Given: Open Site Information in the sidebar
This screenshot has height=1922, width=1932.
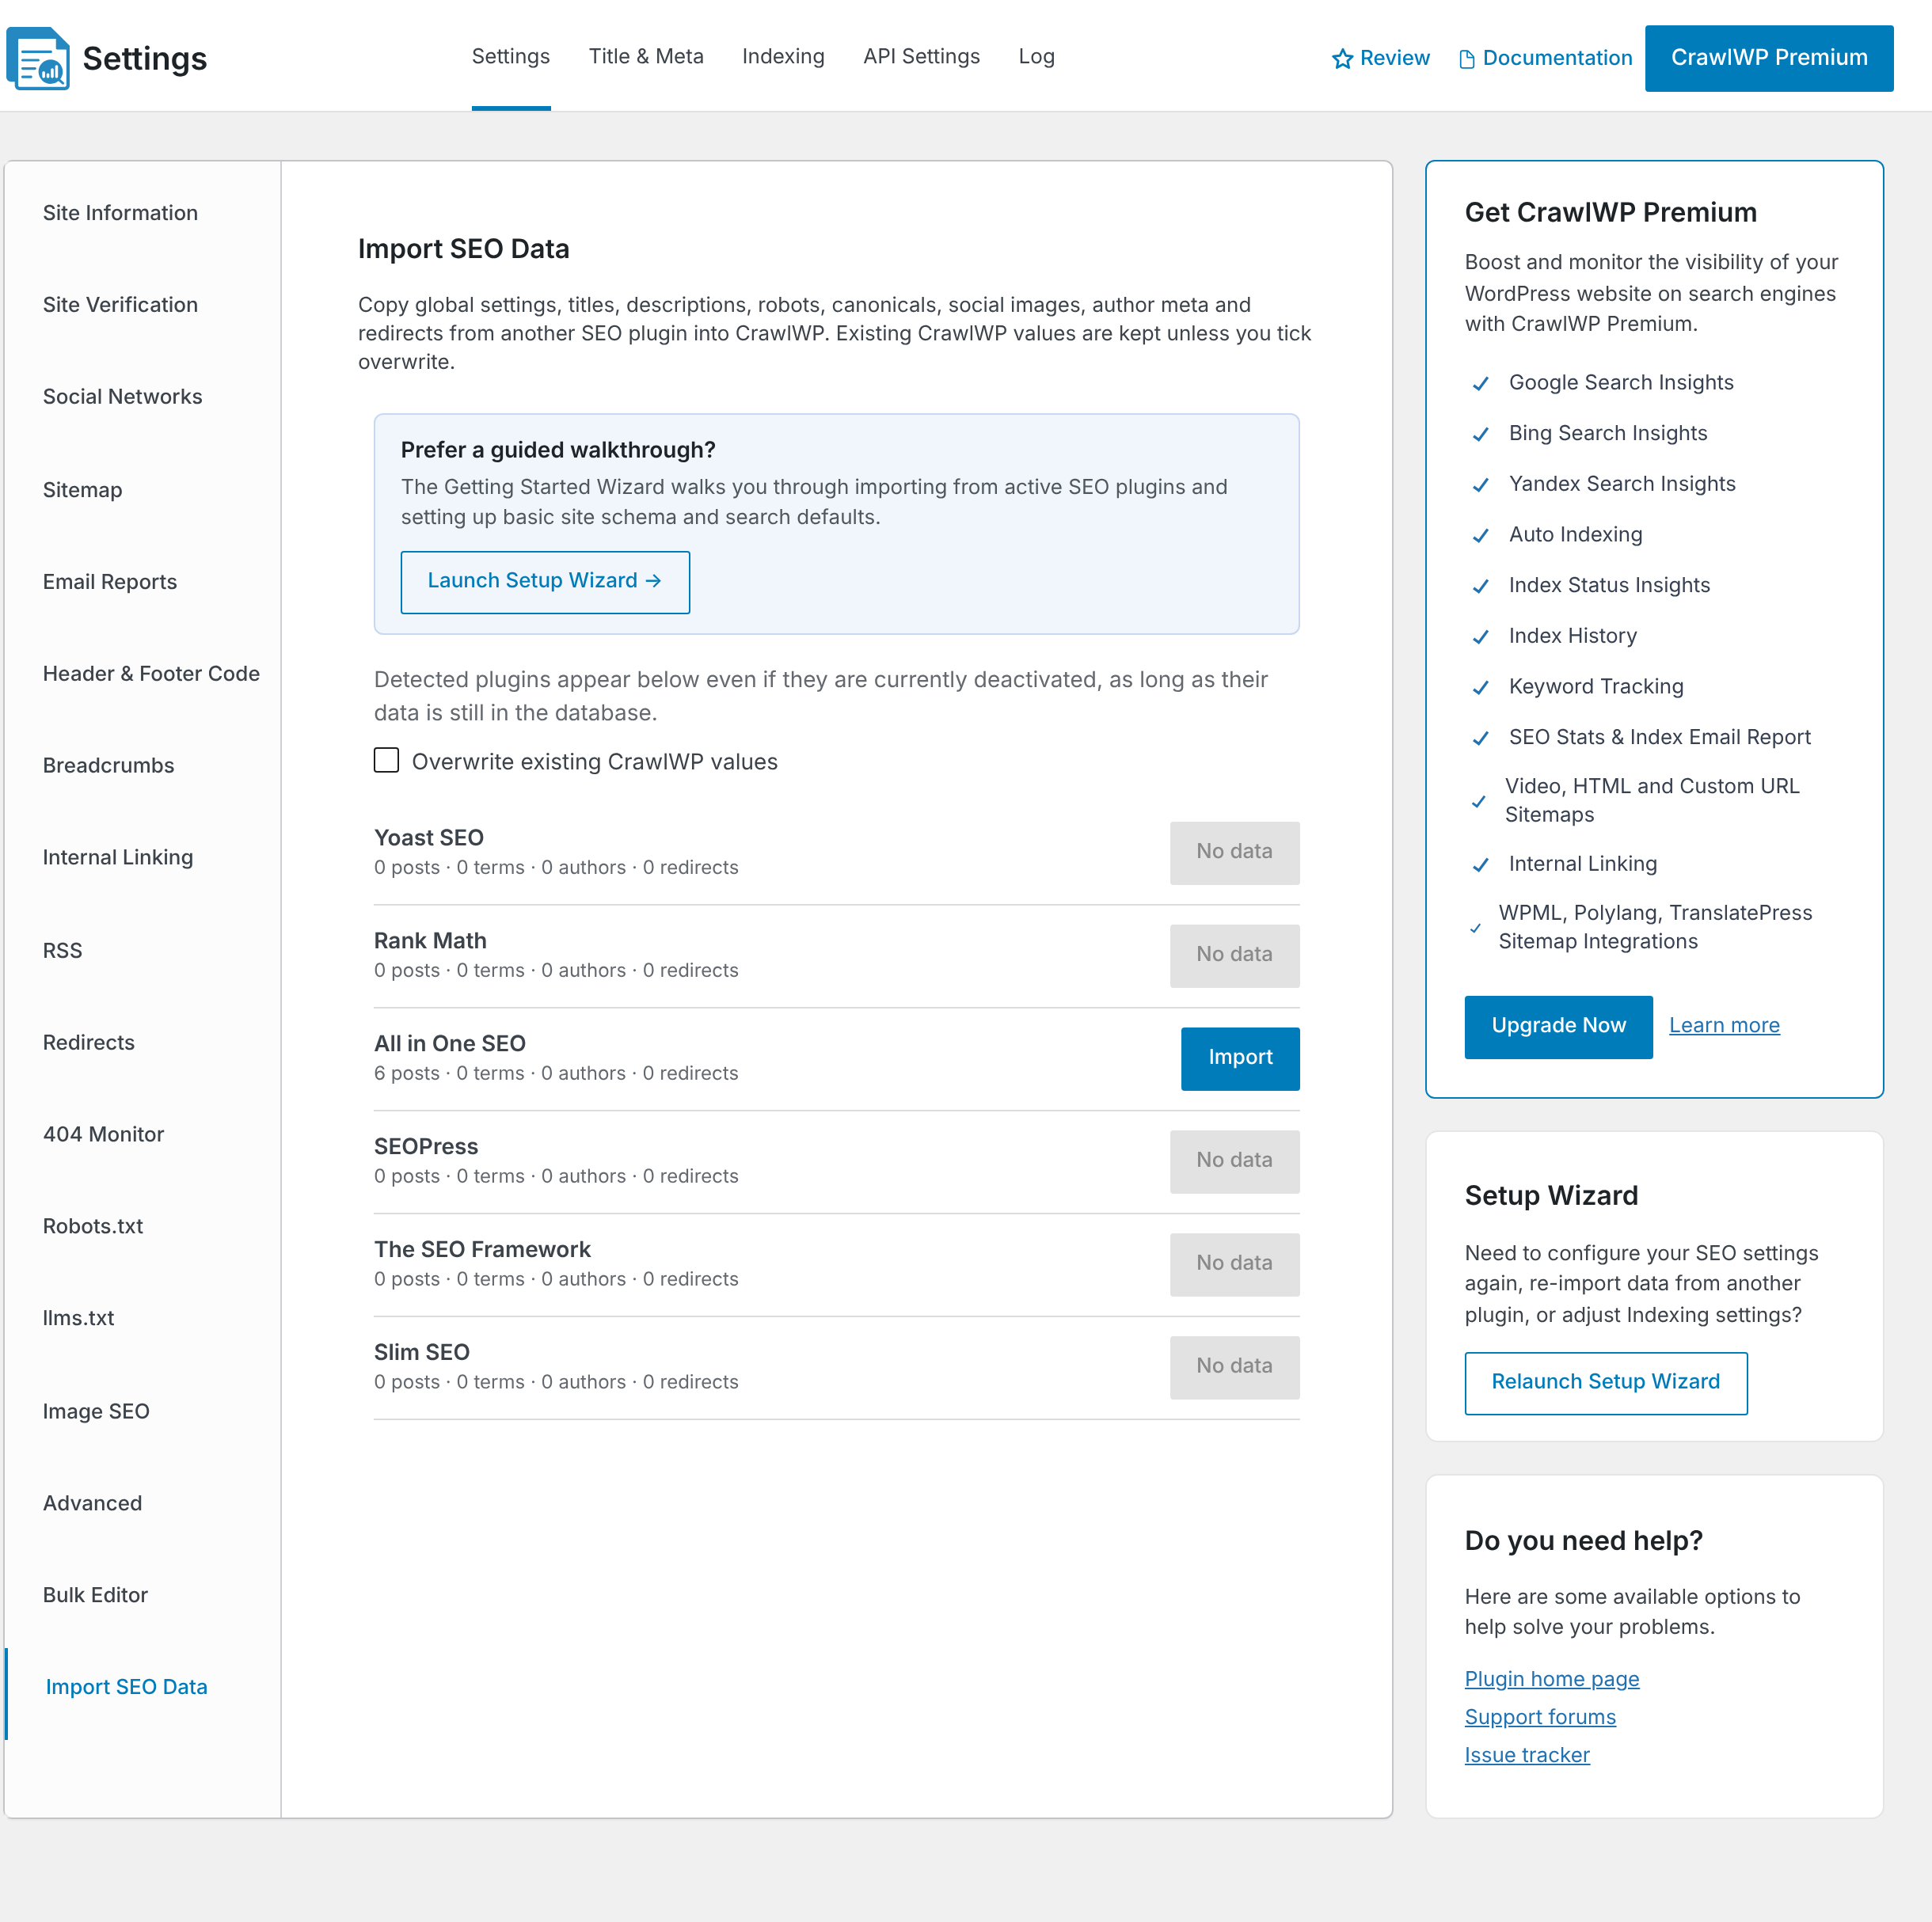Looking at the screenshot, I should [121, 213].
